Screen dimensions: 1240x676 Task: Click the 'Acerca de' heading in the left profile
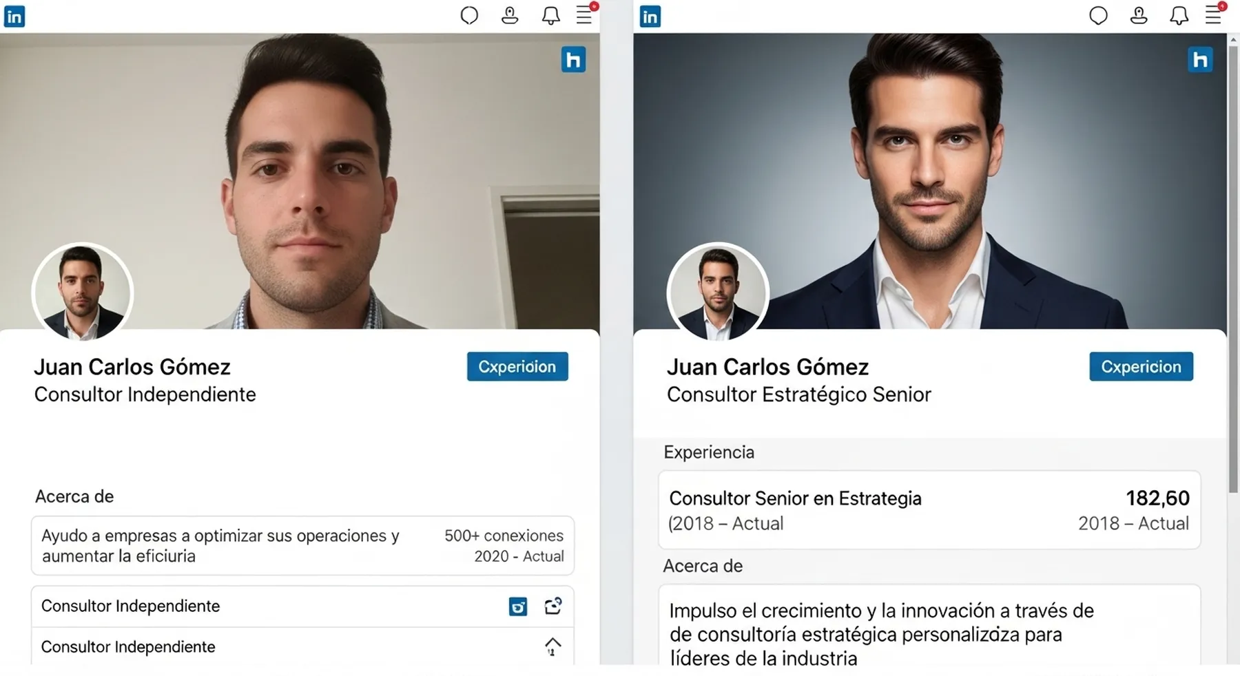click(74, 496)
